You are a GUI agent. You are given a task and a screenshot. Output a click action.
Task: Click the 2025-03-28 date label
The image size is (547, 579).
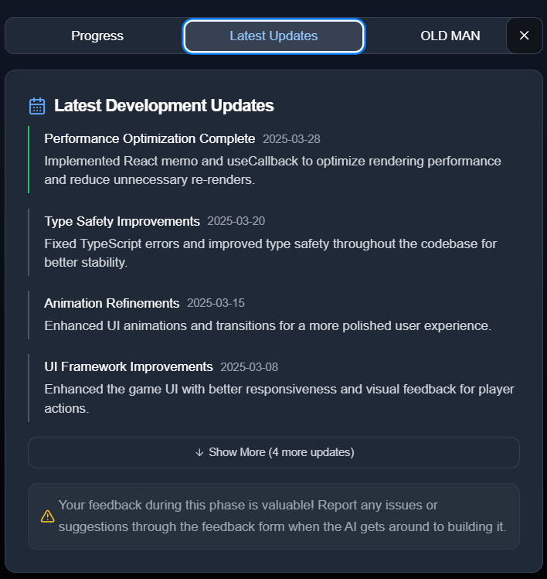click(x=291, y=139)
